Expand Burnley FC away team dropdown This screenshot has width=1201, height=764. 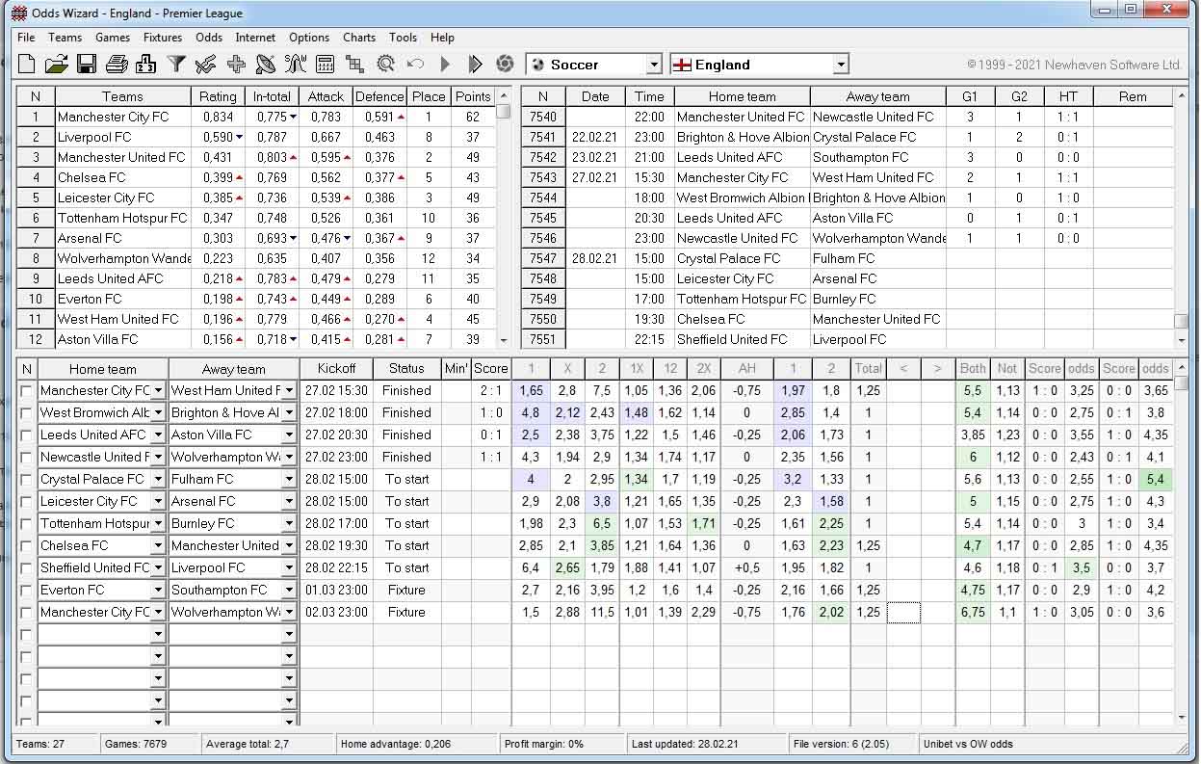pos(288,524)
